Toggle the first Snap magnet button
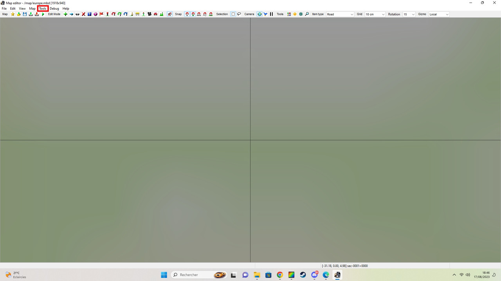501x281 pixels. pos(187,14)
